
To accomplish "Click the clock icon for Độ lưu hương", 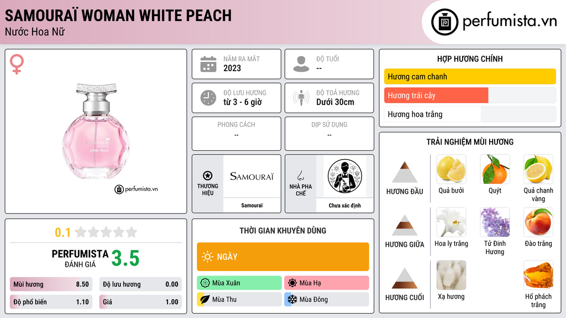I will 208,98.
